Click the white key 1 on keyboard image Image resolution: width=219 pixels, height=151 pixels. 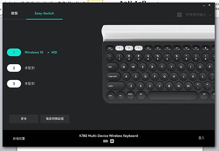(119, 48)
